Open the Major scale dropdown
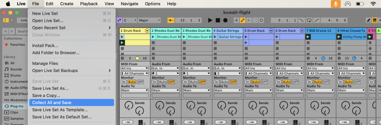 tap(149, 20)
